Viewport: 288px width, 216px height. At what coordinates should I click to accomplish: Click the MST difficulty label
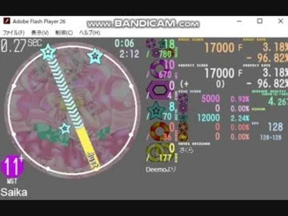click(x=12, y=181)
